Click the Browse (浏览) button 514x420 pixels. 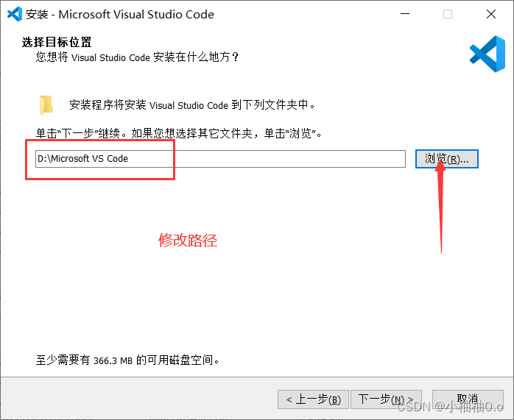coord(447,159)
